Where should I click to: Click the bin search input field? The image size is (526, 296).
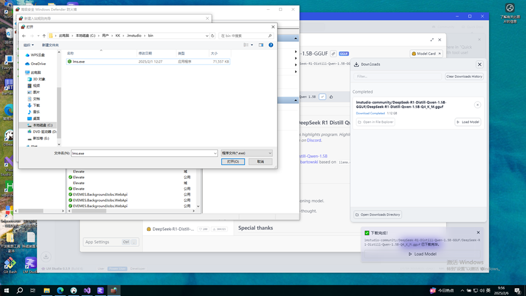(244, 35)
